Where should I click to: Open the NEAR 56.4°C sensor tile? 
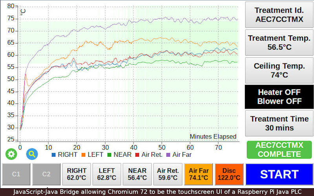[x=137, y=174]
